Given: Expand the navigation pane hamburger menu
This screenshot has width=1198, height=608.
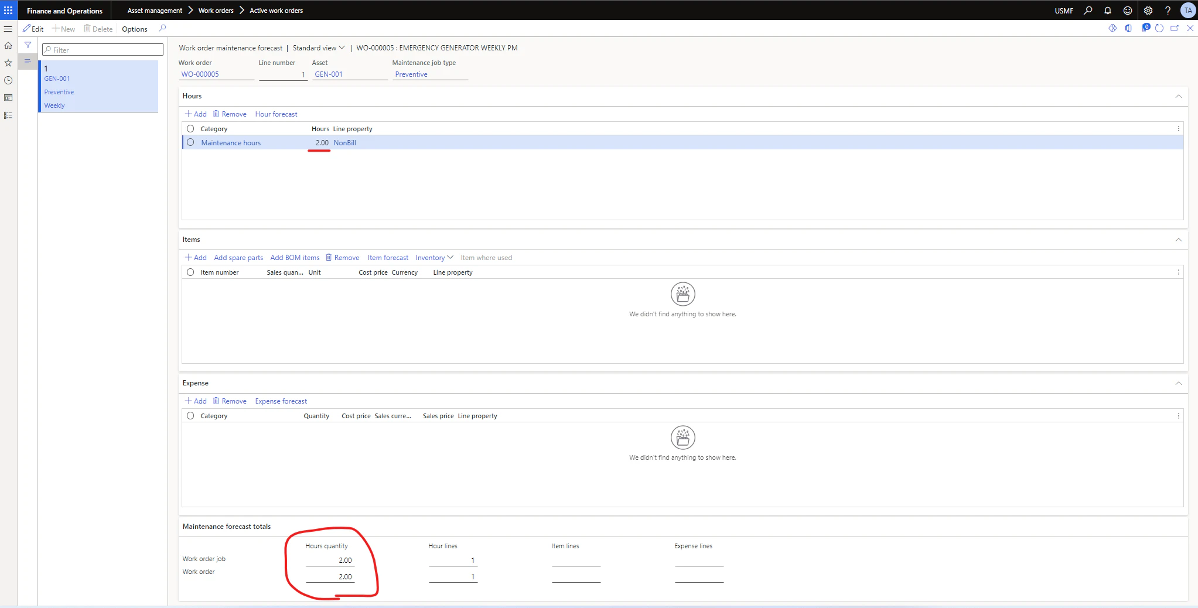Looking at the screenshot, I should coord(8,29).
